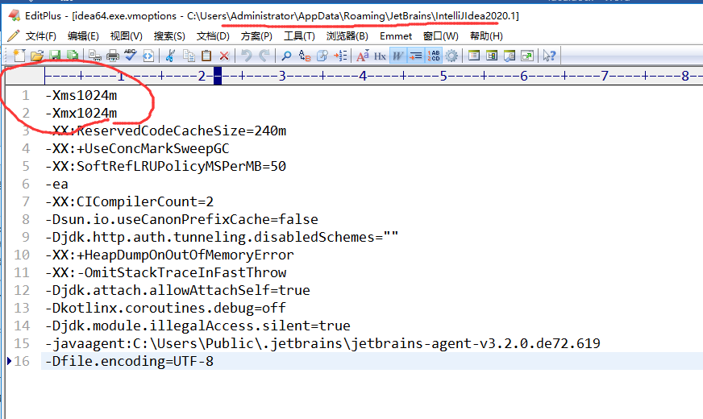This screenshot has width=703, height=419.
Task: Open the Emmet menu
Action: (x=395, y=35)
